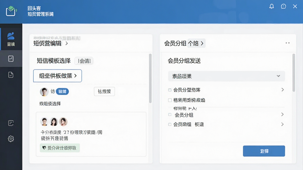Click second avatar in the group card

(x=54, y=122)
